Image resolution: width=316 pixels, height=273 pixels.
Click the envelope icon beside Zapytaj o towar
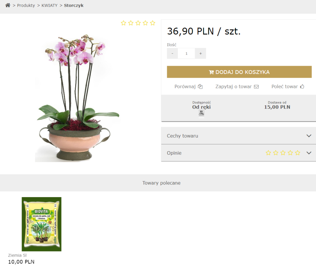pos(256,87)
